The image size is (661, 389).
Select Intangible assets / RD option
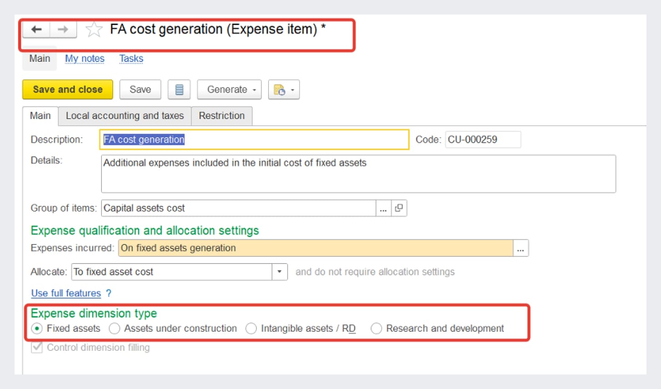coord(251,329)
